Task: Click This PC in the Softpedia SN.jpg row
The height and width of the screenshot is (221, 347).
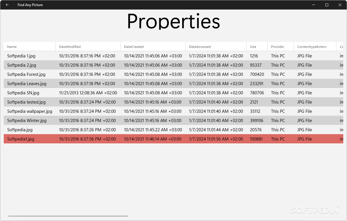Action: (x=278, y=93)
